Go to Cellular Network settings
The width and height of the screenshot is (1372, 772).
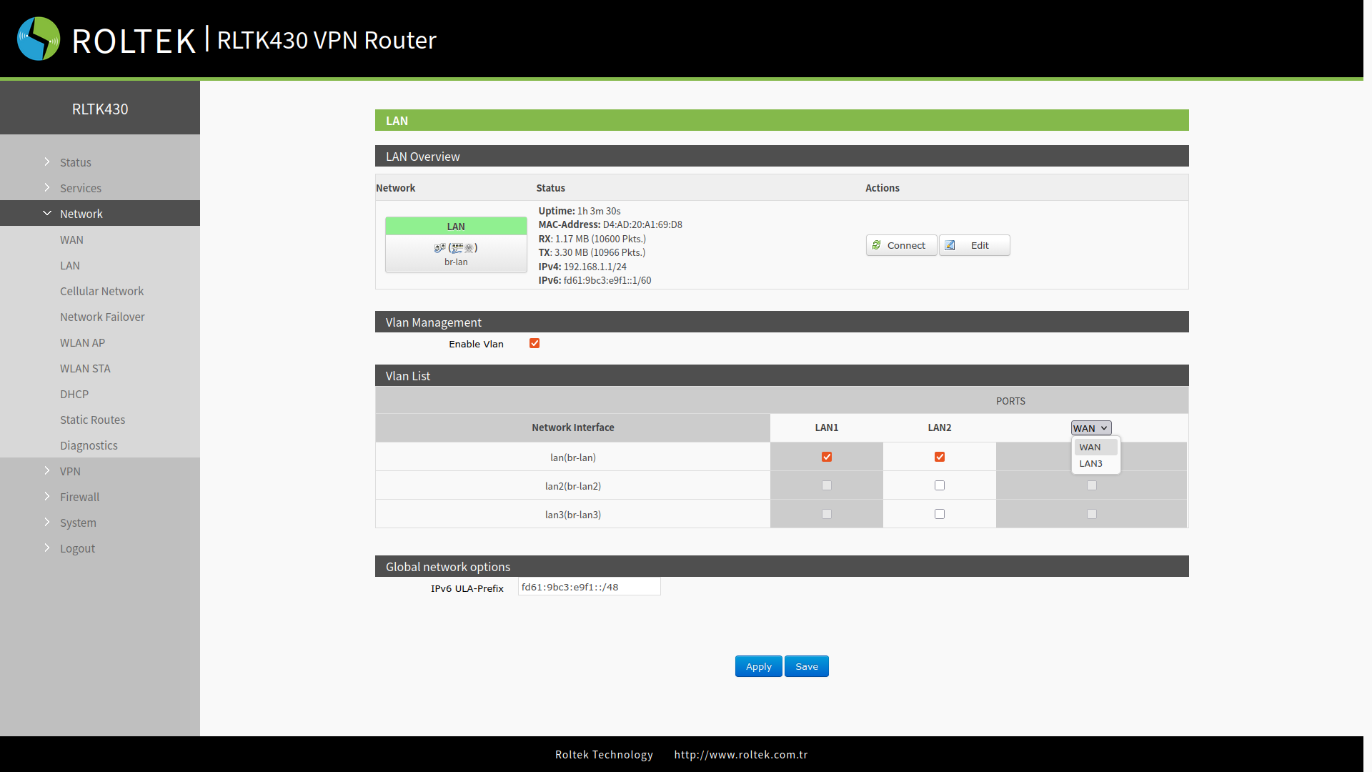point(101,291)
